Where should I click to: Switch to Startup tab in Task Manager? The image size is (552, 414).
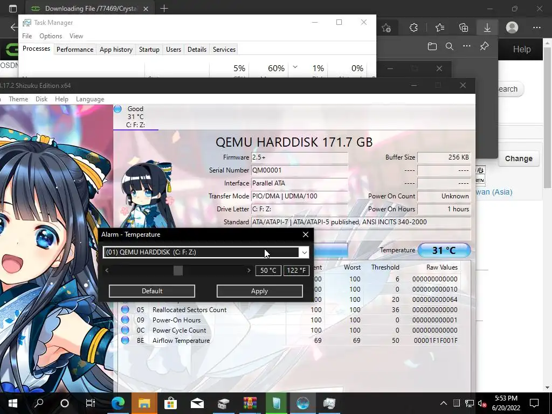pos(149,49)
